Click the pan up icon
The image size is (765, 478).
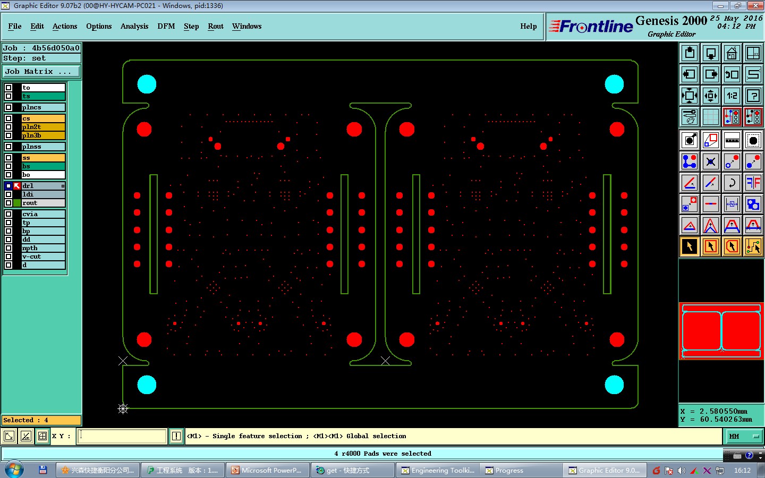coord(690,53)
